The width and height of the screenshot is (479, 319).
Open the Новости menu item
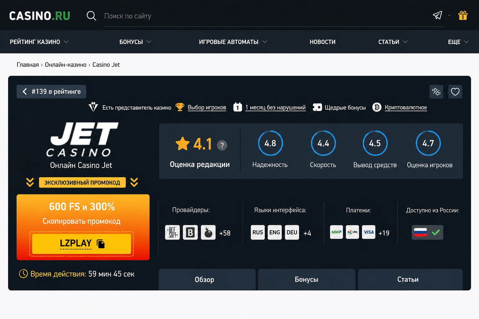(322, 42)
